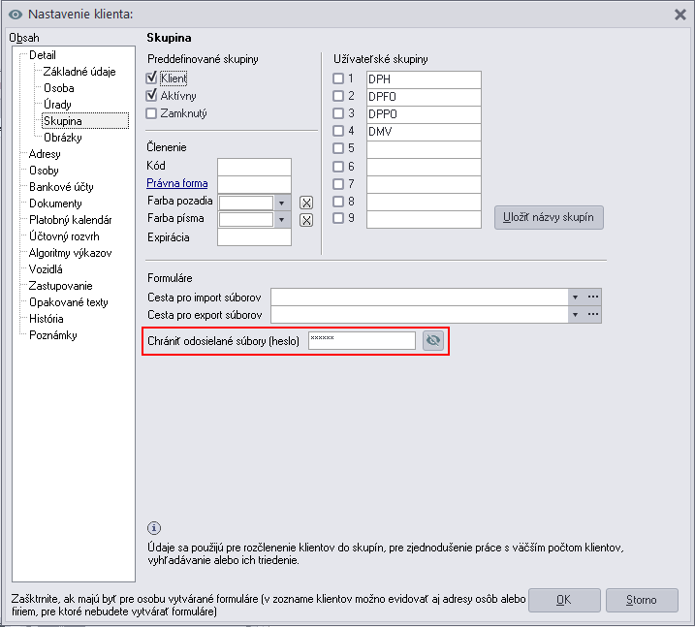Click the Expirácia input field
Screen dimensions: 695x627
tap(254, 237)
